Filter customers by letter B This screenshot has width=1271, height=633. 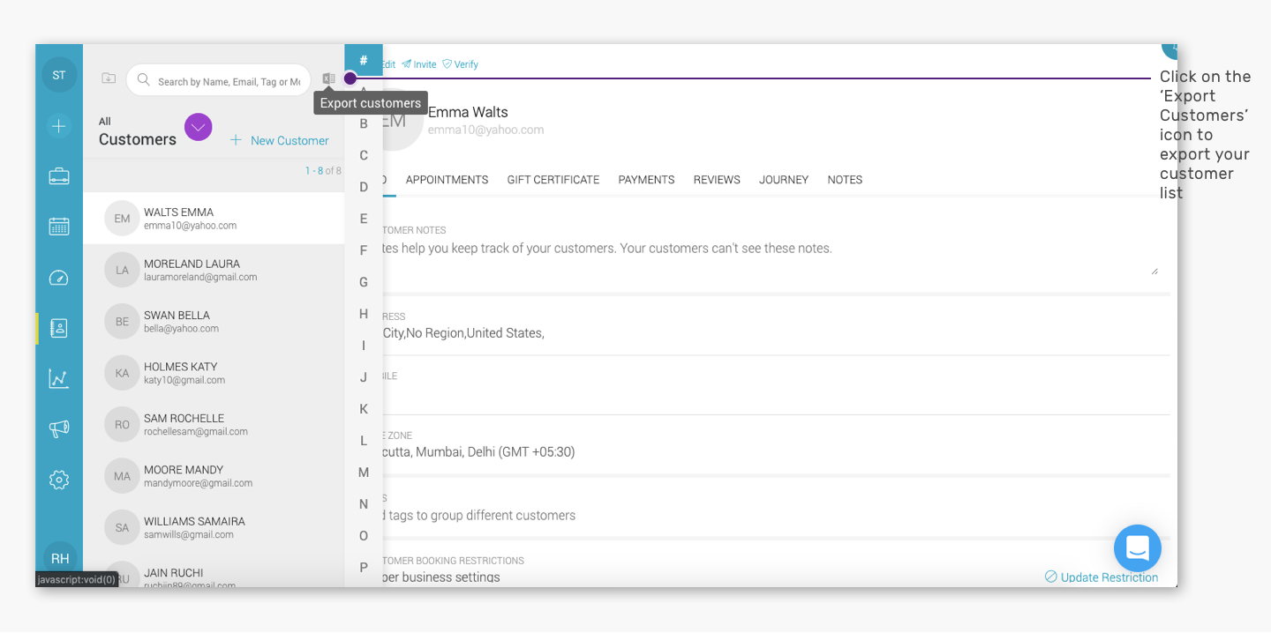364,123
